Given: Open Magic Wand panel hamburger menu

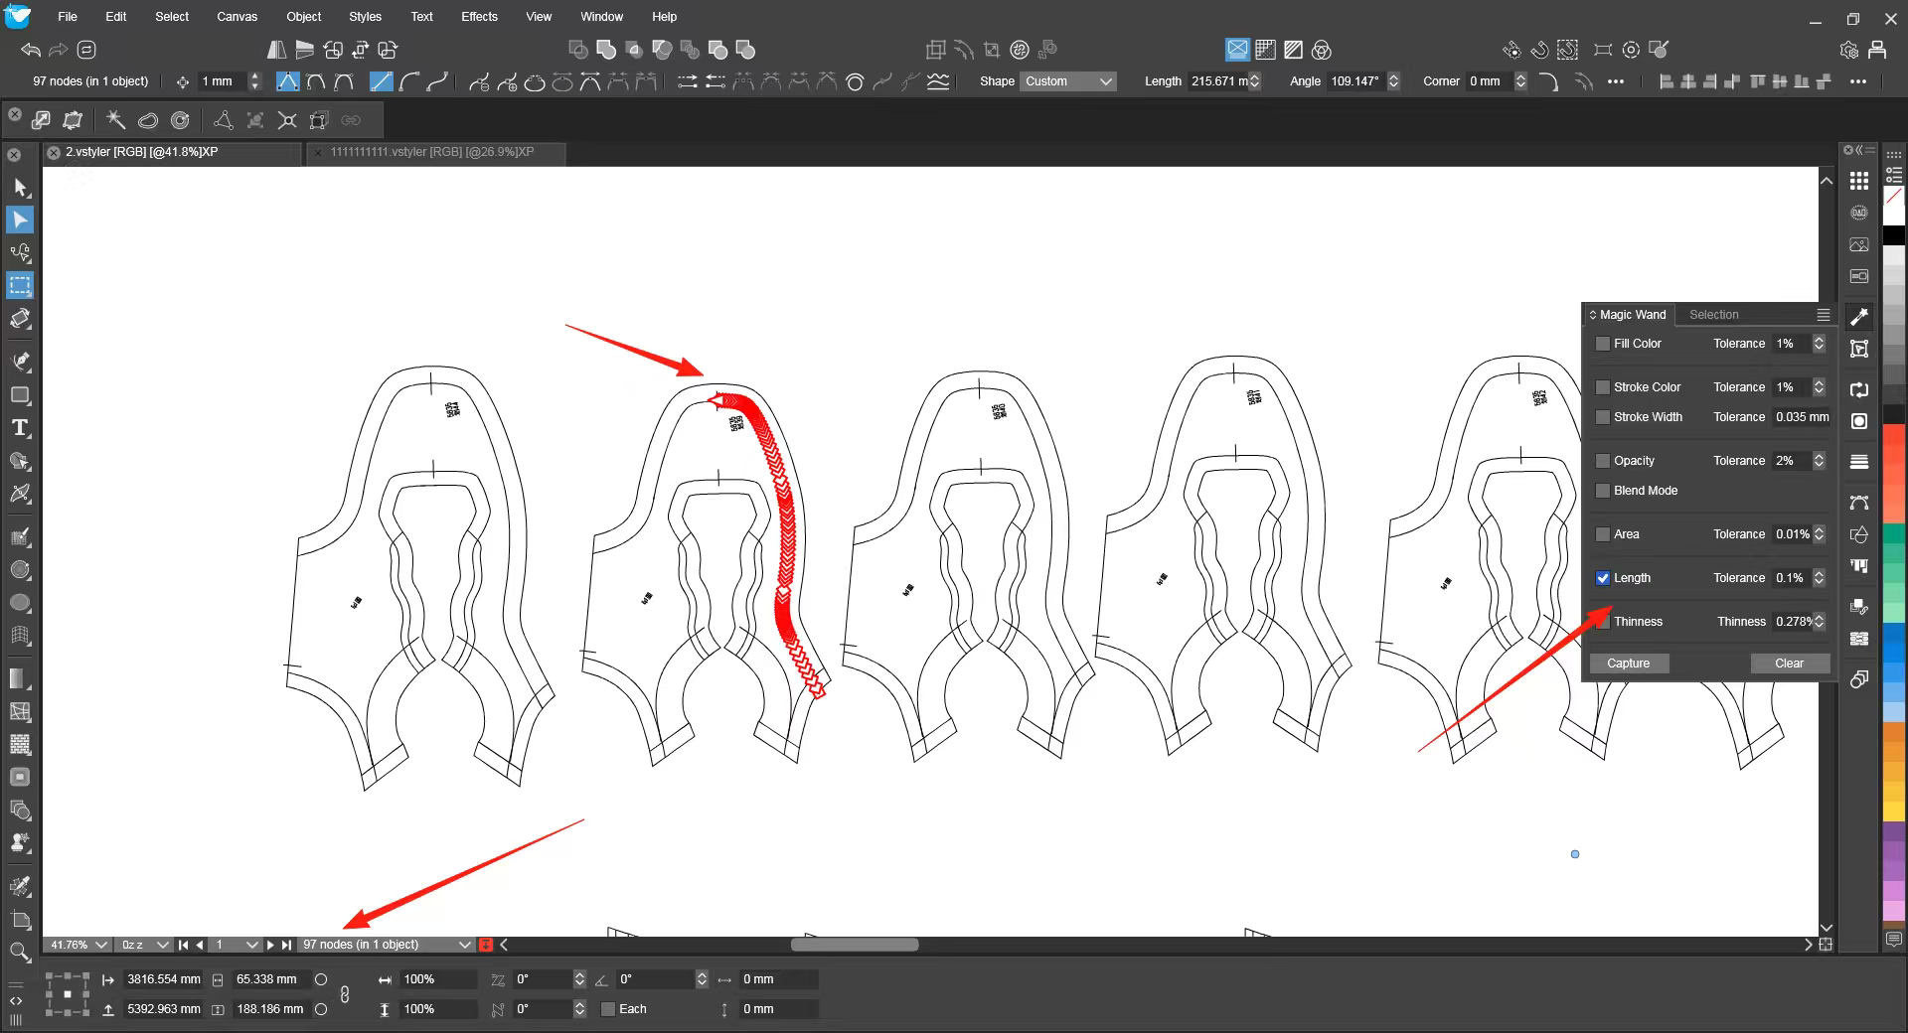Looking at the screenshot, I should pyautogui.click(x=1823, y=315).
